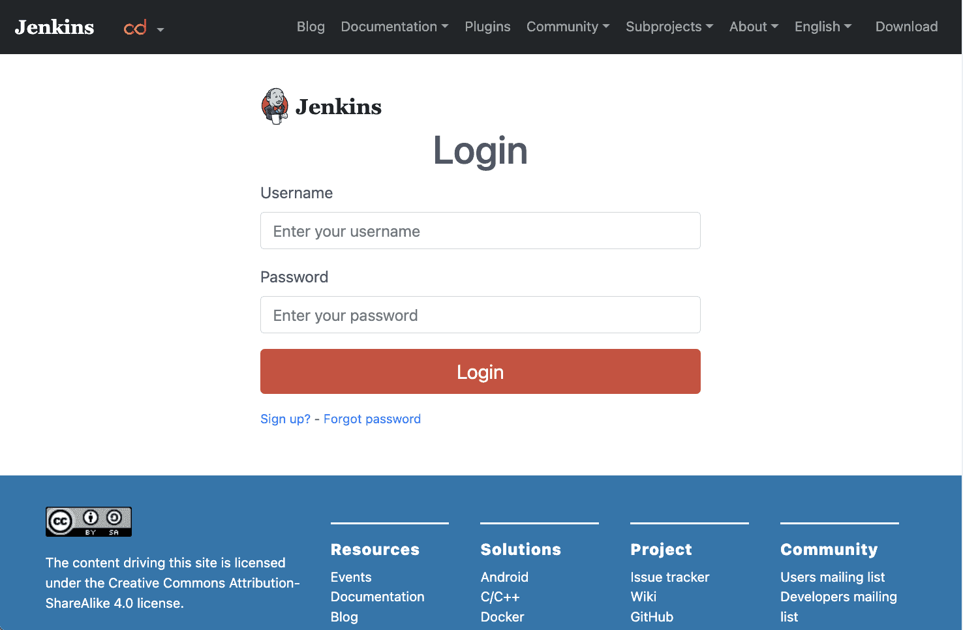The height and width of the screenshot is (630, 963).
Task: Expand the Community navigation dropdown
Action: (x=568, y=27)
